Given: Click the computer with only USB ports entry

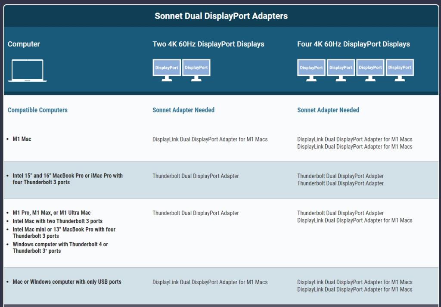Looking at the screenshot, I should tap(67, 282).
